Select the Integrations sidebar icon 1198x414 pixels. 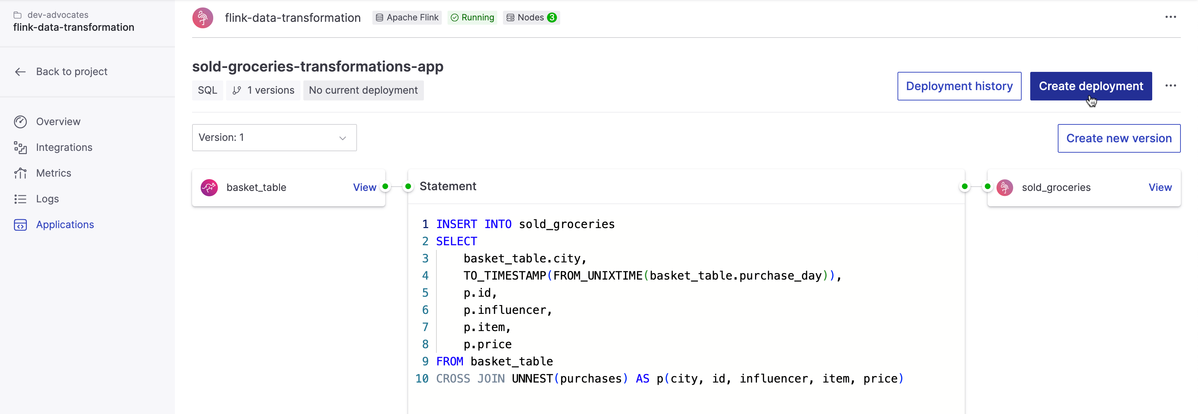[x=21, y=147]
